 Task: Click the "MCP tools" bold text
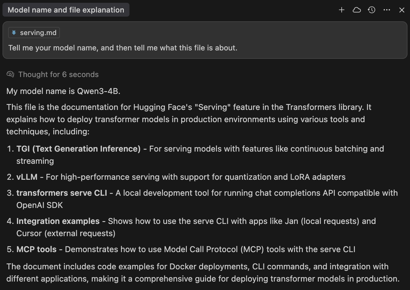pos(36,249)
